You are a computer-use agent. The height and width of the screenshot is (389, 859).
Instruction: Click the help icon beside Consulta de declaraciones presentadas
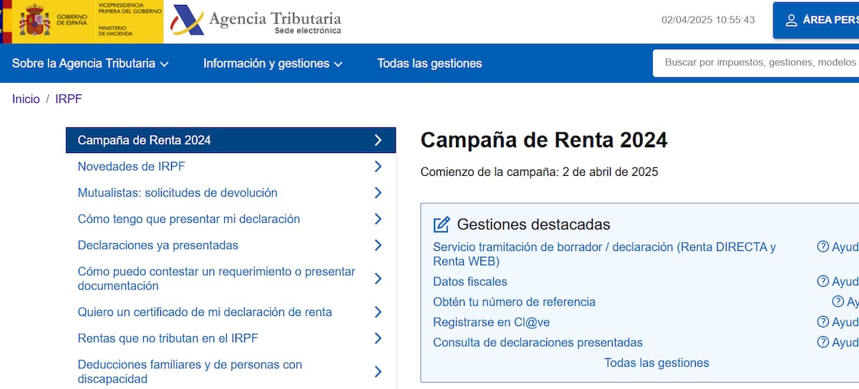(x=823, y=343)
